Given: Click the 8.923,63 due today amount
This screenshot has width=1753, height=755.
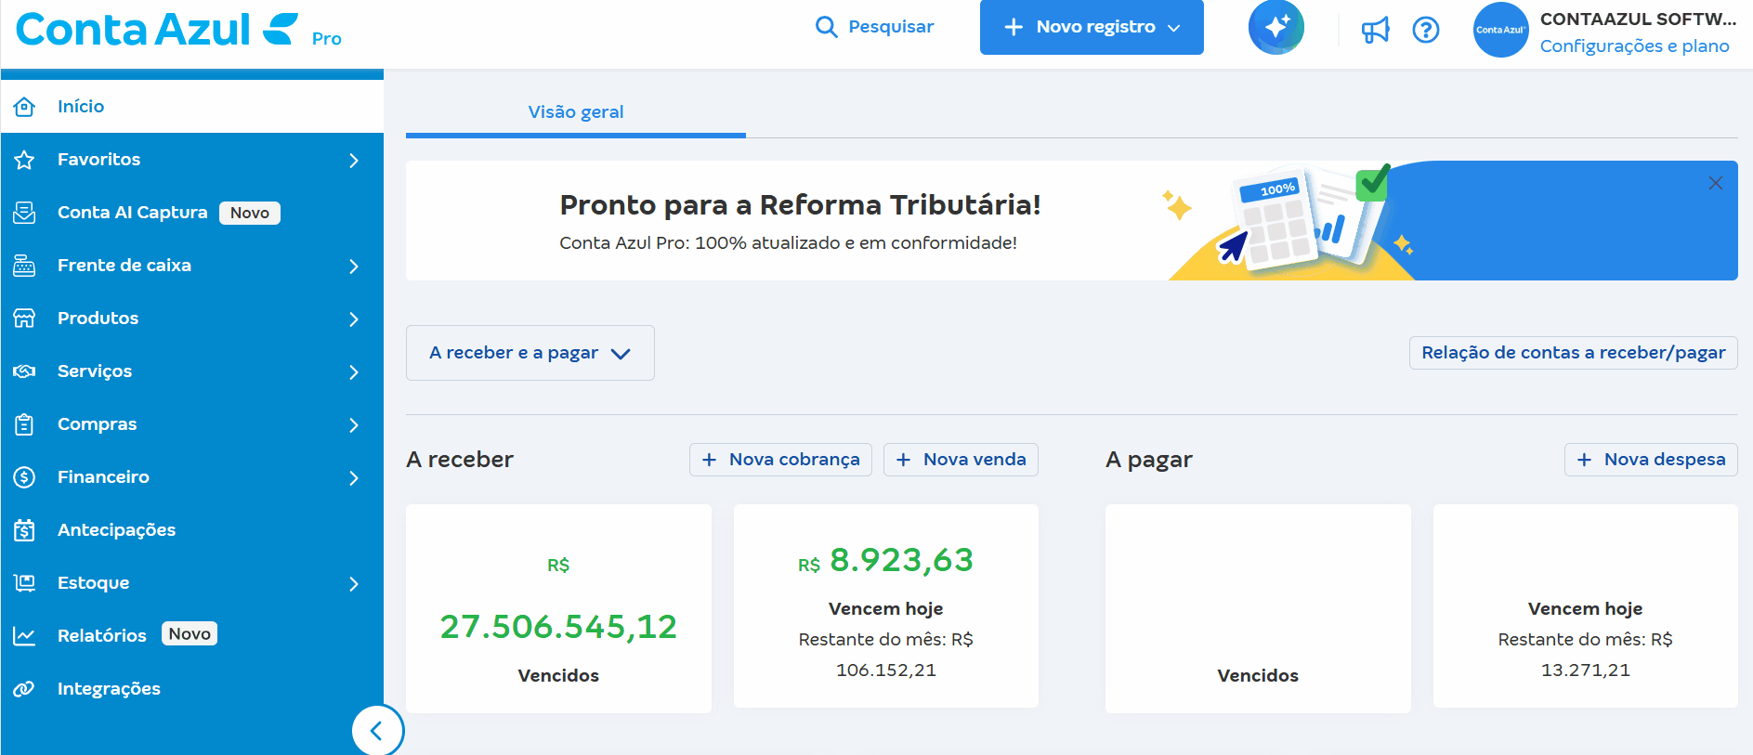Looking at the screenshot, I should pos(901,560).
